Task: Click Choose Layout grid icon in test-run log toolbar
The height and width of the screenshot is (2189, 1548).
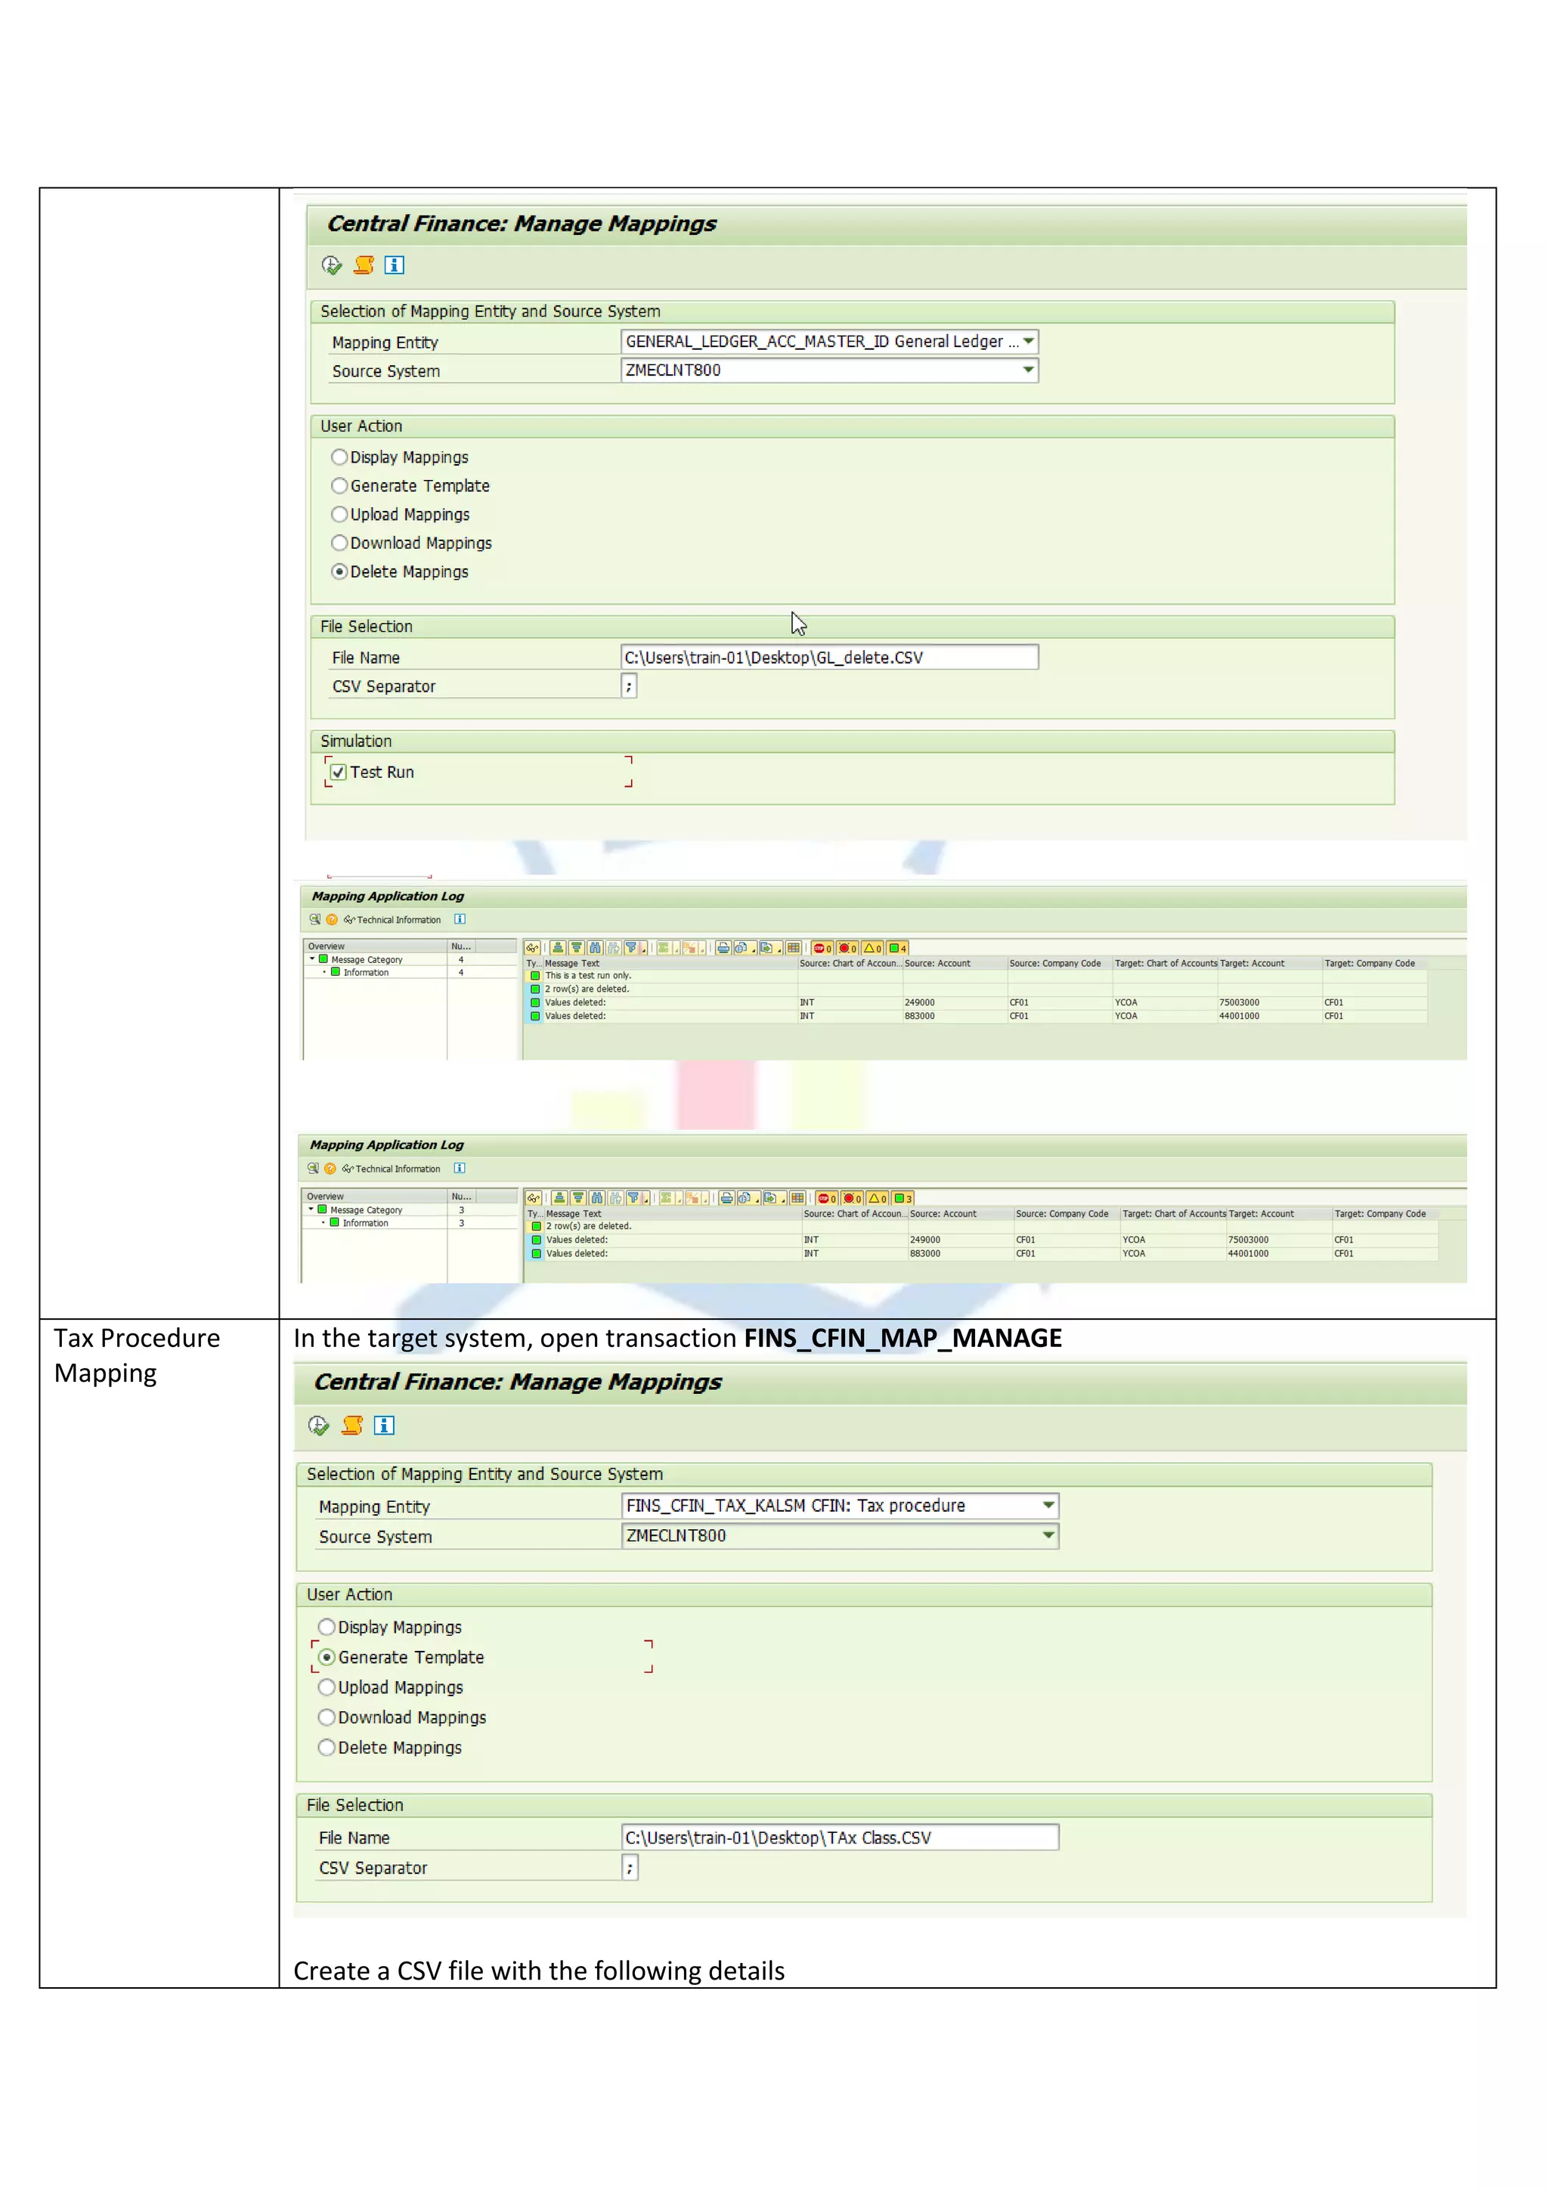Action: coord(793,948)
